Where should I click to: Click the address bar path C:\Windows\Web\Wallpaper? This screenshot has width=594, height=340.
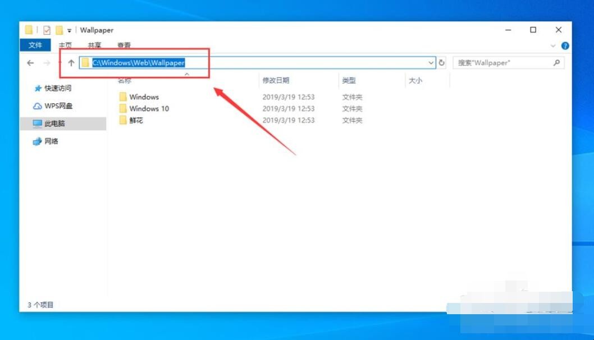(138, 63)
